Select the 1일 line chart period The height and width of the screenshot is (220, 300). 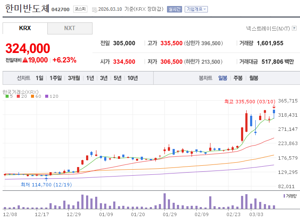[40, 78]
